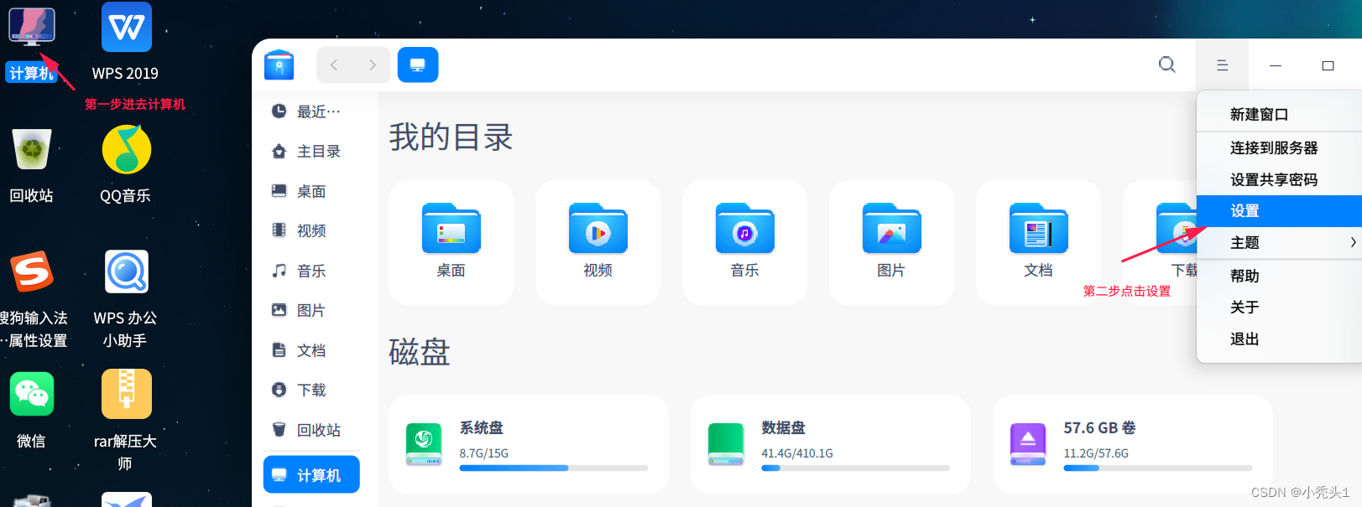Open WPS 办公小助手 desktop icon

(x=127, y=272)
